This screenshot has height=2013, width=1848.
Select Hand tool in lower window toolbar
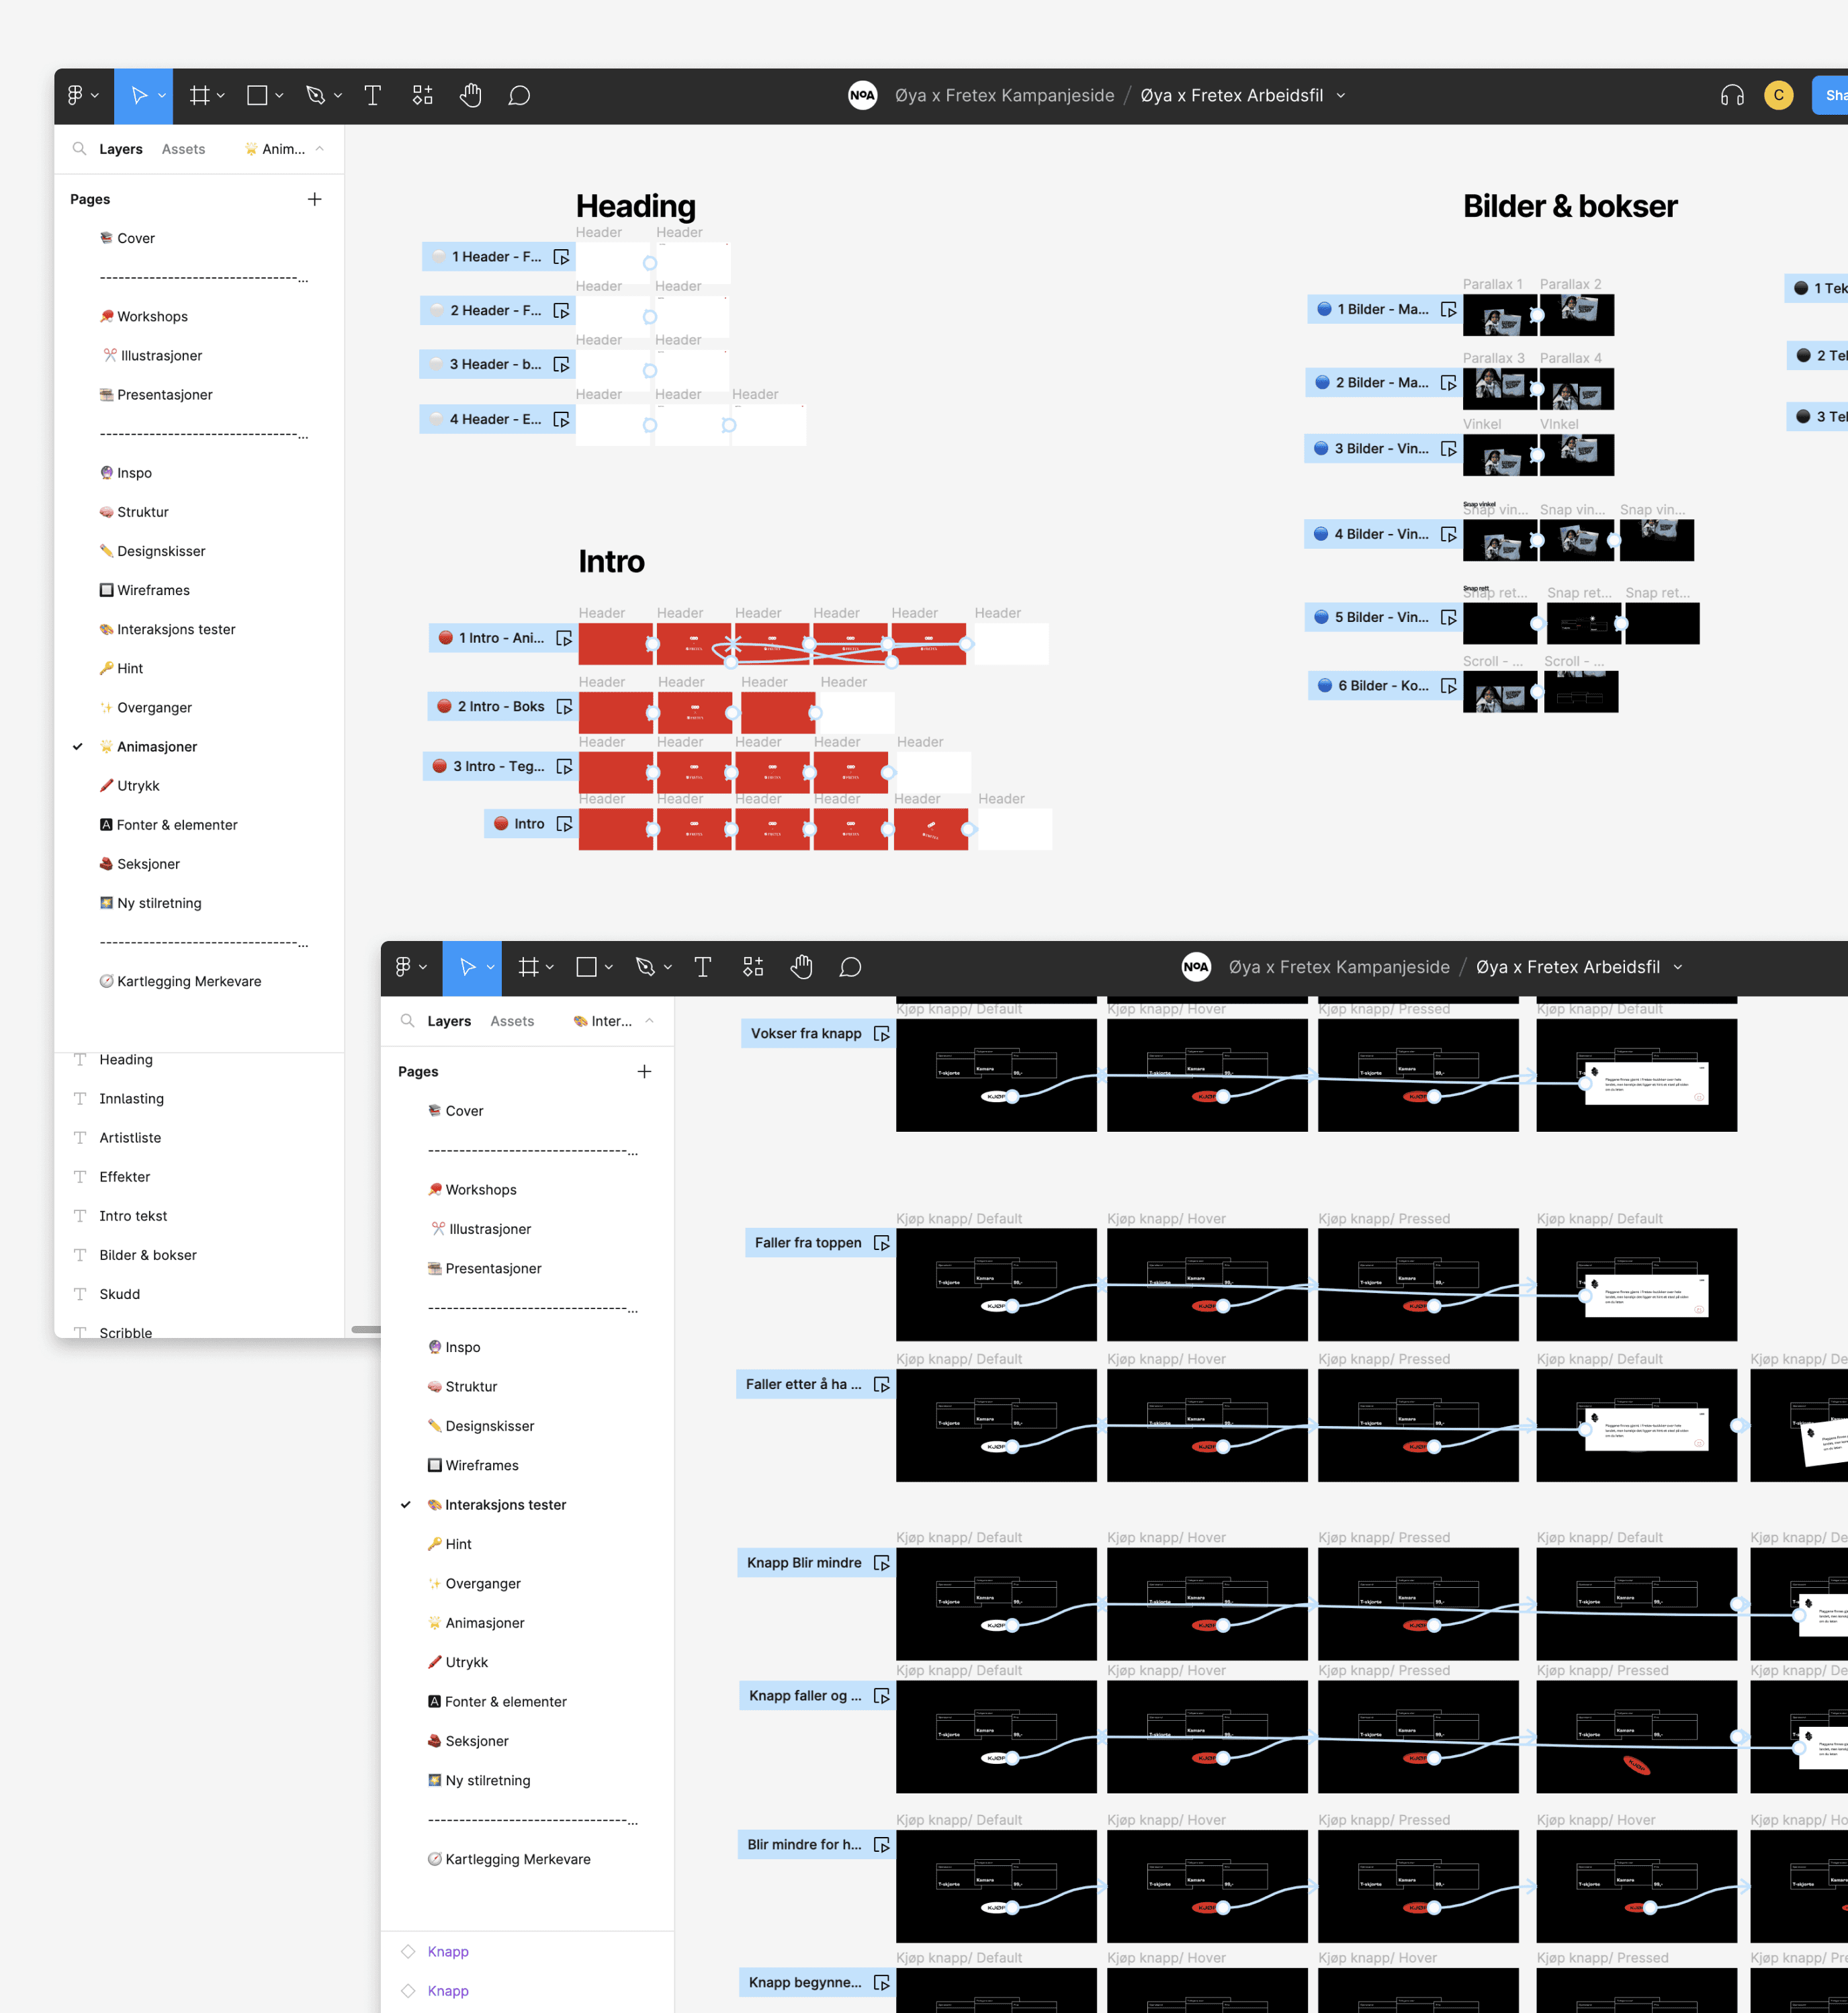point(802,967)
